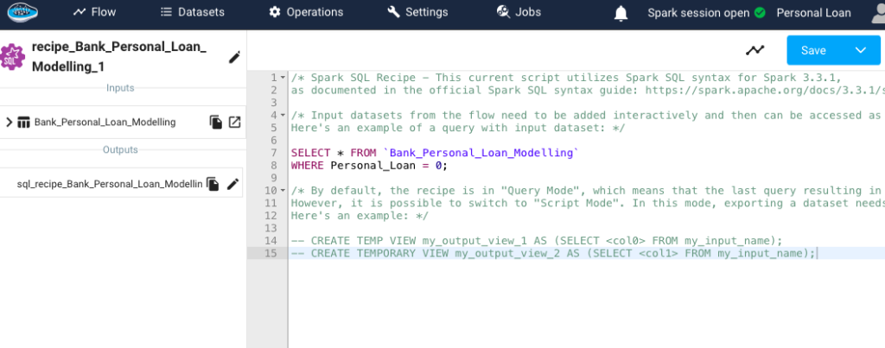885x348 pixels.
Task: Go to the Operations menu
Action: pyautogui.click(x=306, y=12)
